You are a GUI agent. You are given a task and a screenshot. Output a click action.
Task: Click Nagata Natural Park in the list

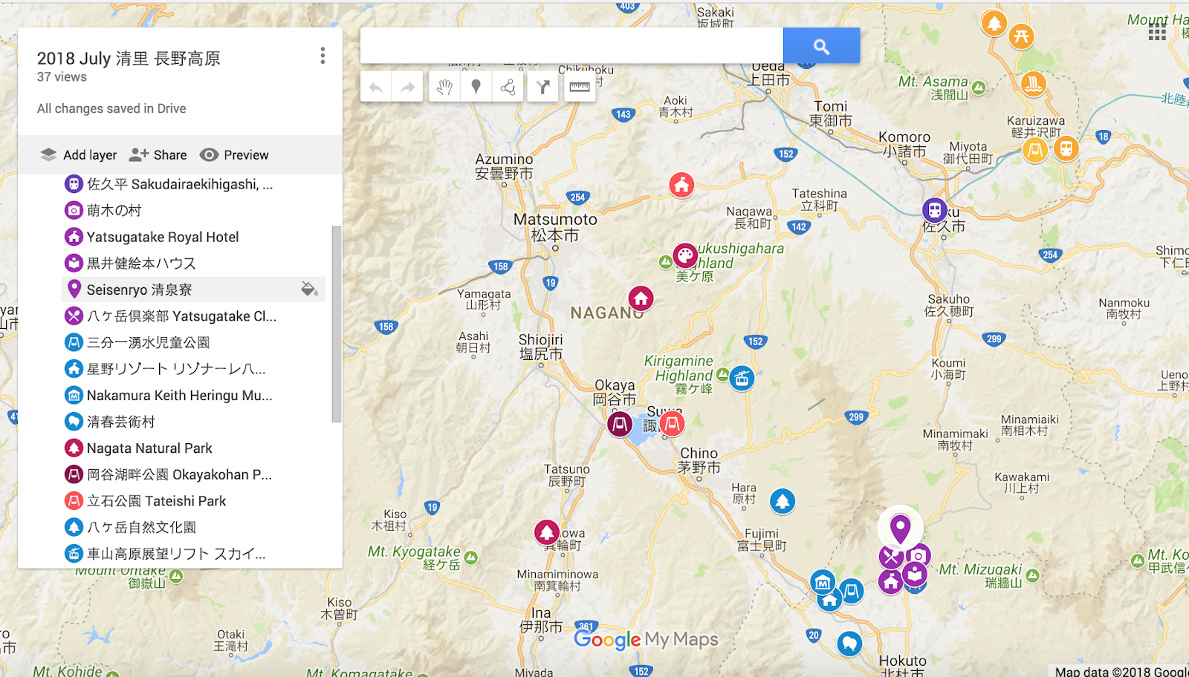(x=193, y=448)
